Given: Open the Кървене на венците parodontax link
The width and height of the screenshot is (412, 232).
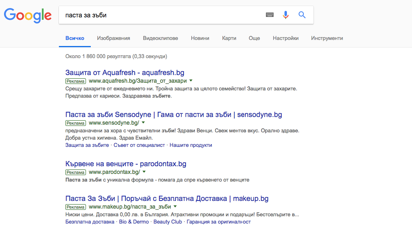Looking at the screenshot, I should coord(125,164).
